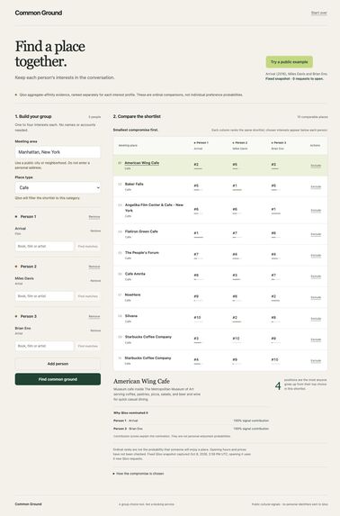Click Angelika's #1 rank under Person 3
The width and height of the screenshot is (340, 516).
(x=273, y=209)
